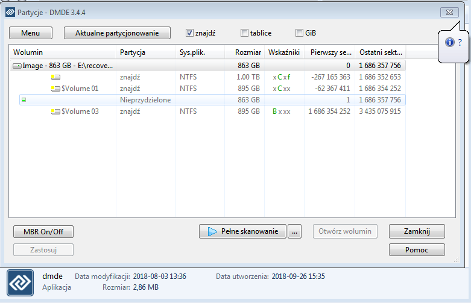Start Pełne skanowanie

pos(242,231)
